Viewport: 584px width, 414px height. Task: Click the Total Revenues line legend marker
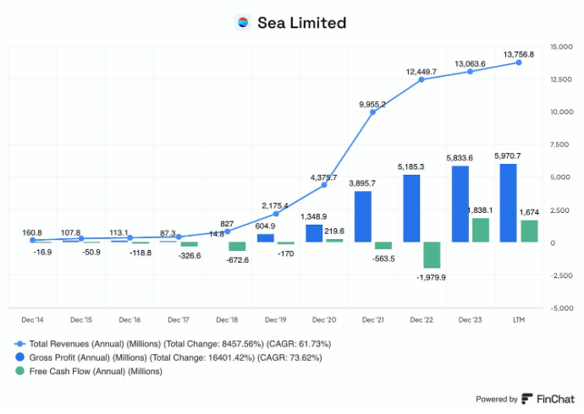point(19,344)
